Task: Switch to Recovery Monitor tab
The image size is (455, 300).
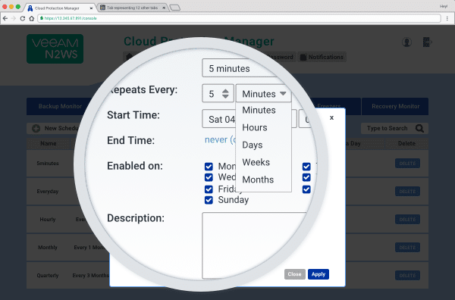Action: point(395,106)
